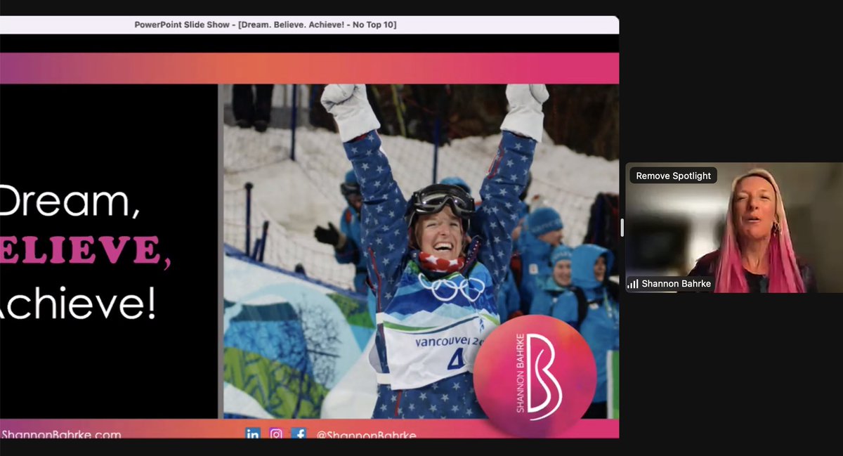
Task: Click the PowerPoint Slide Show title bar
Action: point(309,25)
